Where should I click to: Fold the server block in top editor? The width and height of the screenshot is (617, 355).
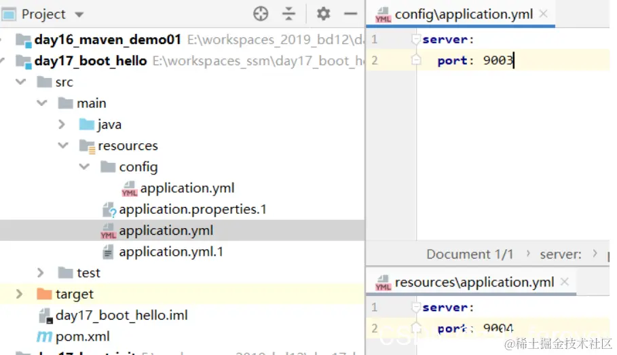tap(415, 39)
